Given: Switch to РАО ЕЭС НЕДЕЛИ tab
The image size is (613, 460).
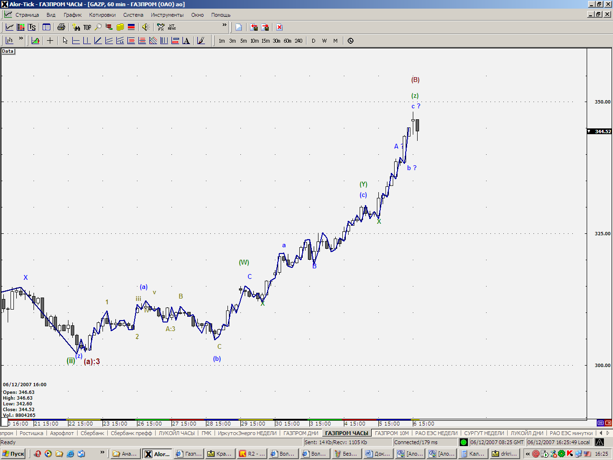Looking at the screenshot, I should click(x=436, y=433).
